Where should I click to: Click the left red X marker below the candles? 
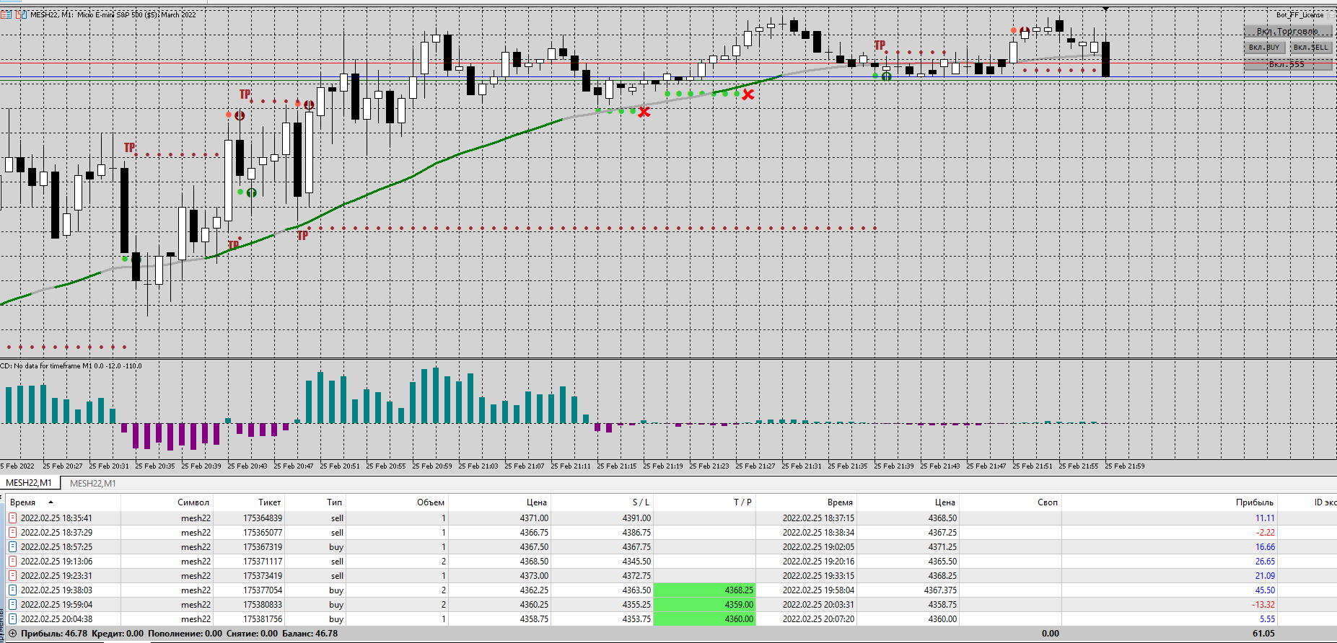point(644,112)
